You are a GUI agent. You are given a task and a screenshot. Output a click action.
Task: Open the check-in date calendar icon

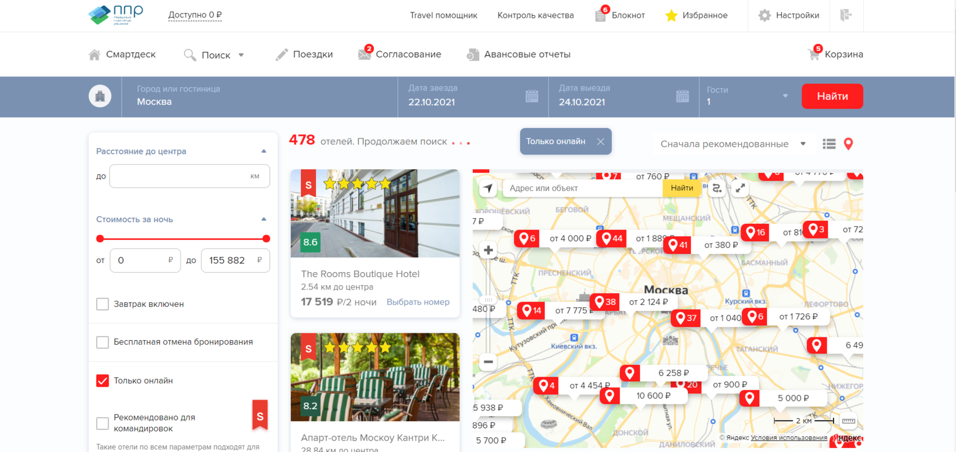531,96
